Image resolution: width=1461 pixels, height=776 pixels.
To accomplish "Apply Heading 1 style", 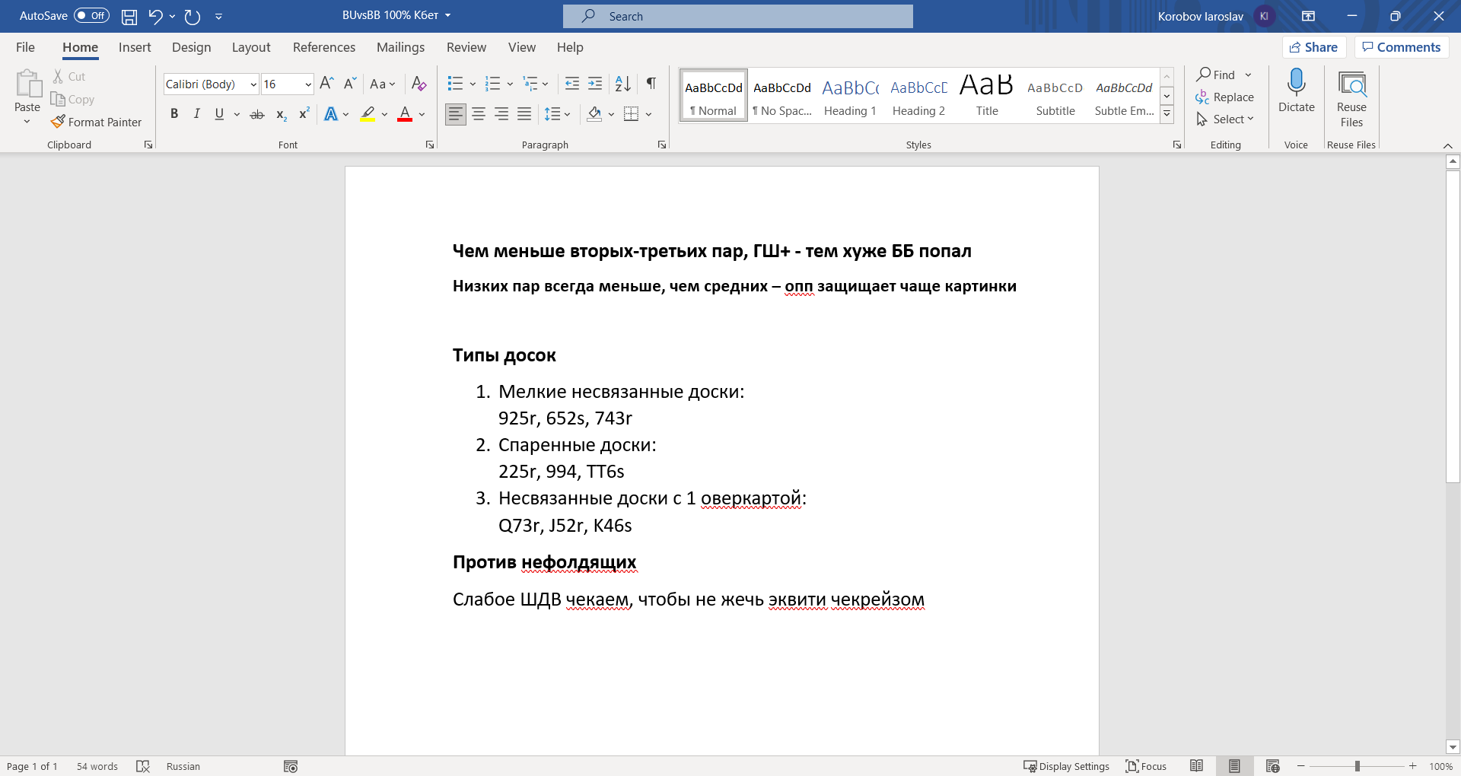I will [x=850, y=97].
